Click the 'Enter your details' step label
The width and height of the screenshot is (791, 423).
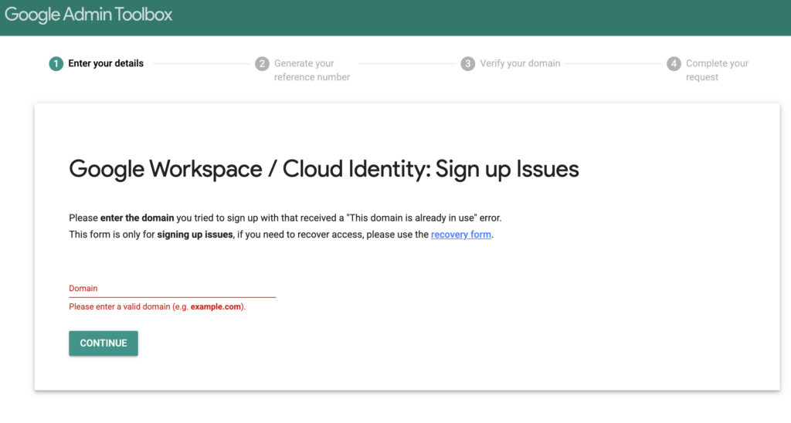point(106,63)
